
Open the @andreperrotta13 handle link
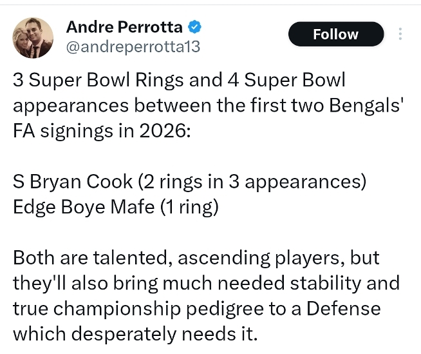tap(133, 47)
